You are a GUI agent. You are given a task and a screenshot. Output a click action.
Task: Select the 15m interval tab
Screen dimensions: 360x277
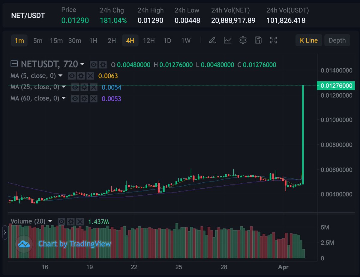[x=56, y=40]
